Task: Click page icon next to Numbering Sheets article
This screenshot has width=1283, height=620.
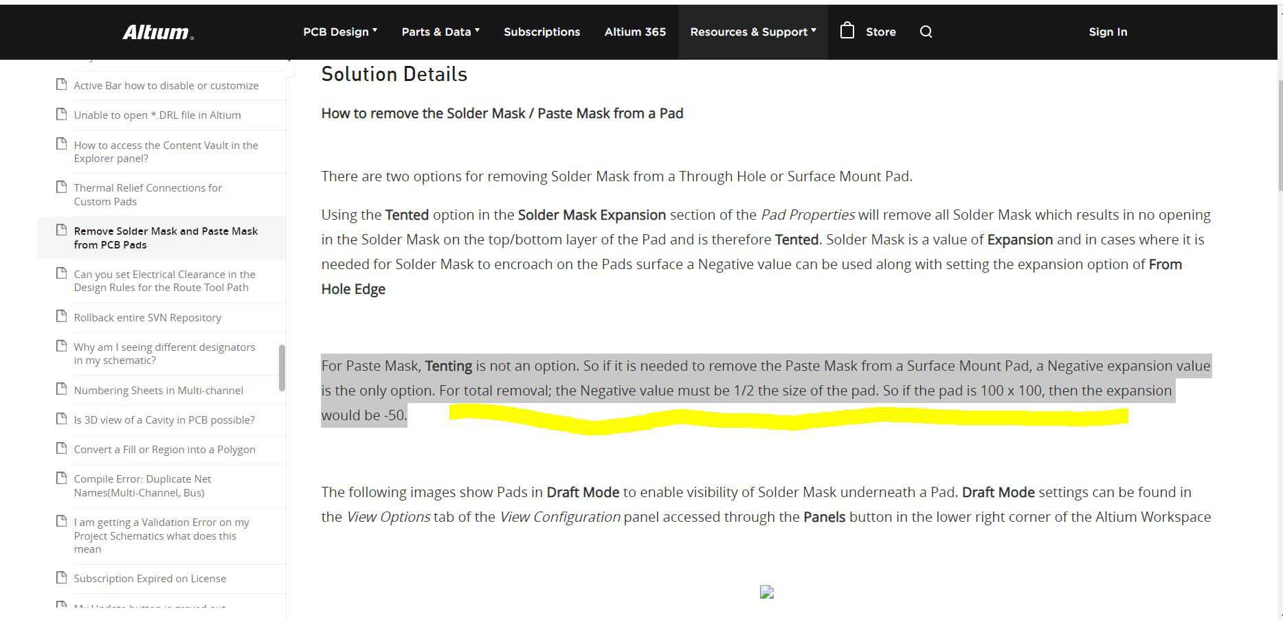Action: (x=61, y=389)
